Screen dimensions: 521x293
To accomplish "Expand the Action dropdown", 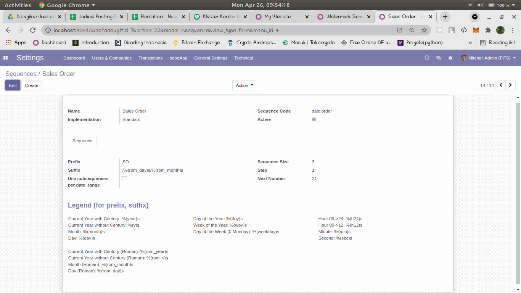I will click(244, 85).
